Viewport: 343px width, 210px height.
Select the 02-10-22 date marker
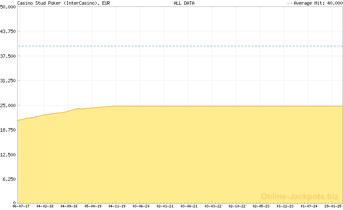237,206
